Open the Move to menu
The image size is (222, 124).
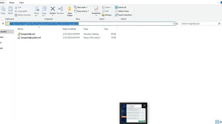37,11
